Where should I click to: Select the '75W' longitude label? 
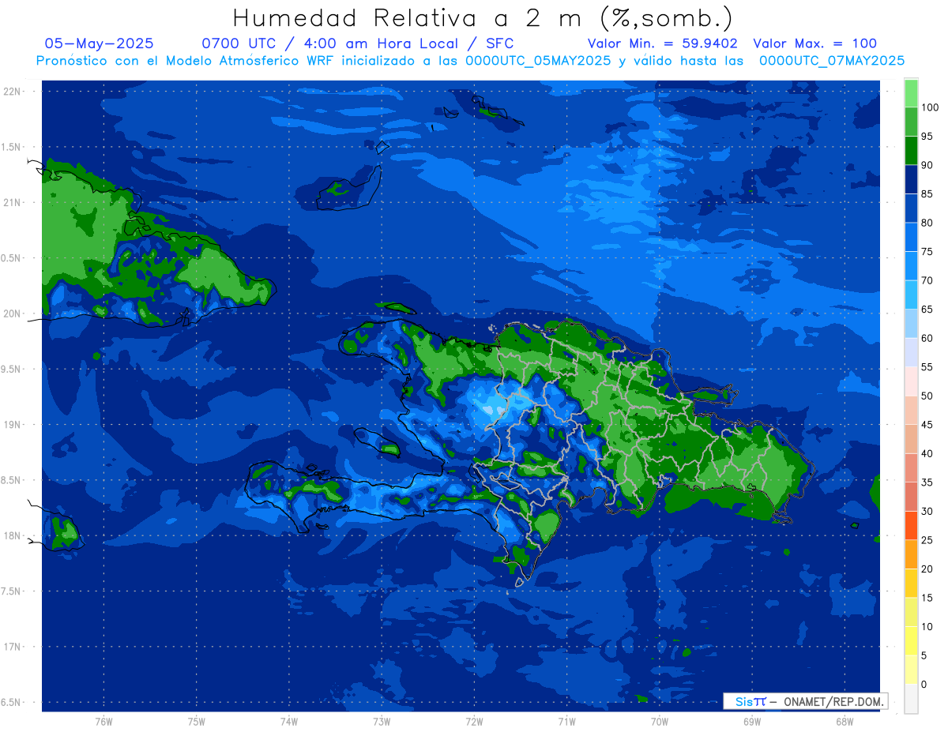(x=197, y=722)
